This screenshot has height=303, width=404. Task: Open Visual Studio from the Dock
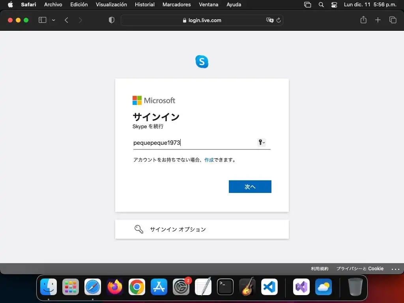coord(301,287)
